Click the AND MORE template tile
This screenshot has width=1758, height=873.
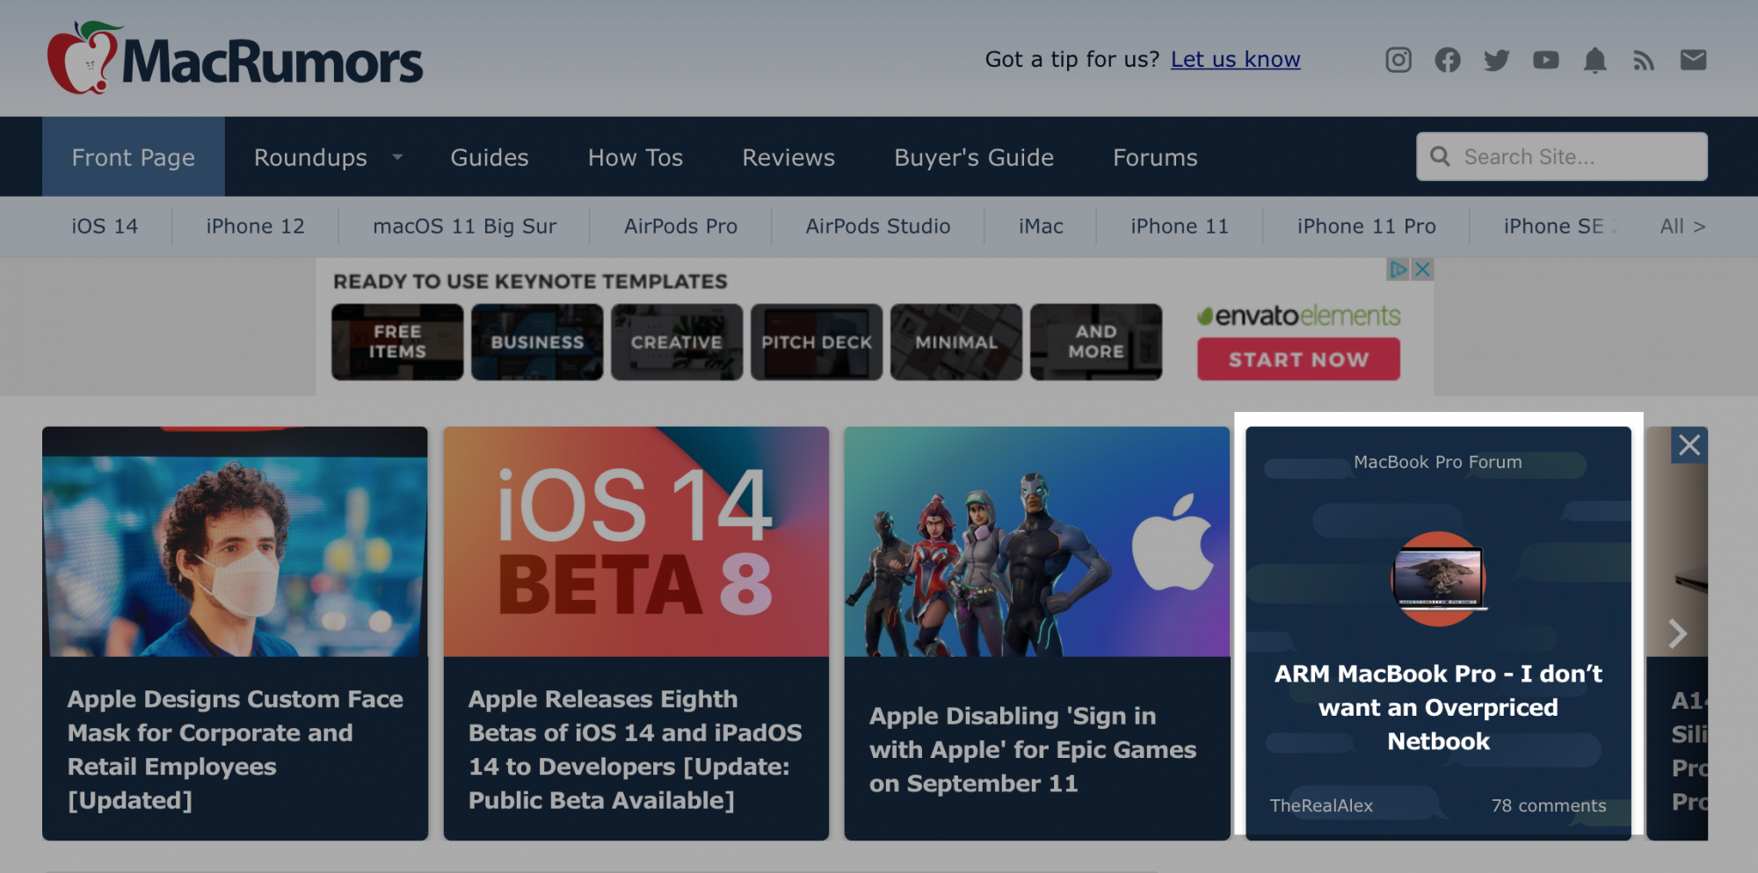pyautogui.click(x=1096, y=342)
